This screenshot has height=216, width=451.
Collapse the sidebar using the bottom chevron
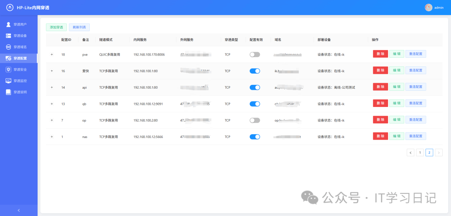[x=18, y=210]
